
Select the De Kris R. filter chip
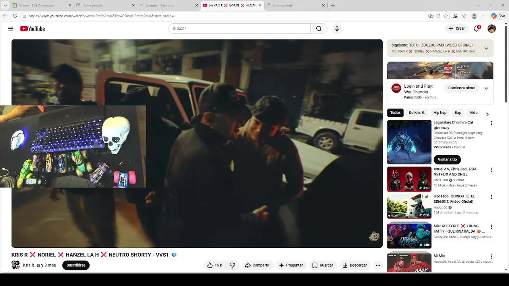click(x=417, y=113)
